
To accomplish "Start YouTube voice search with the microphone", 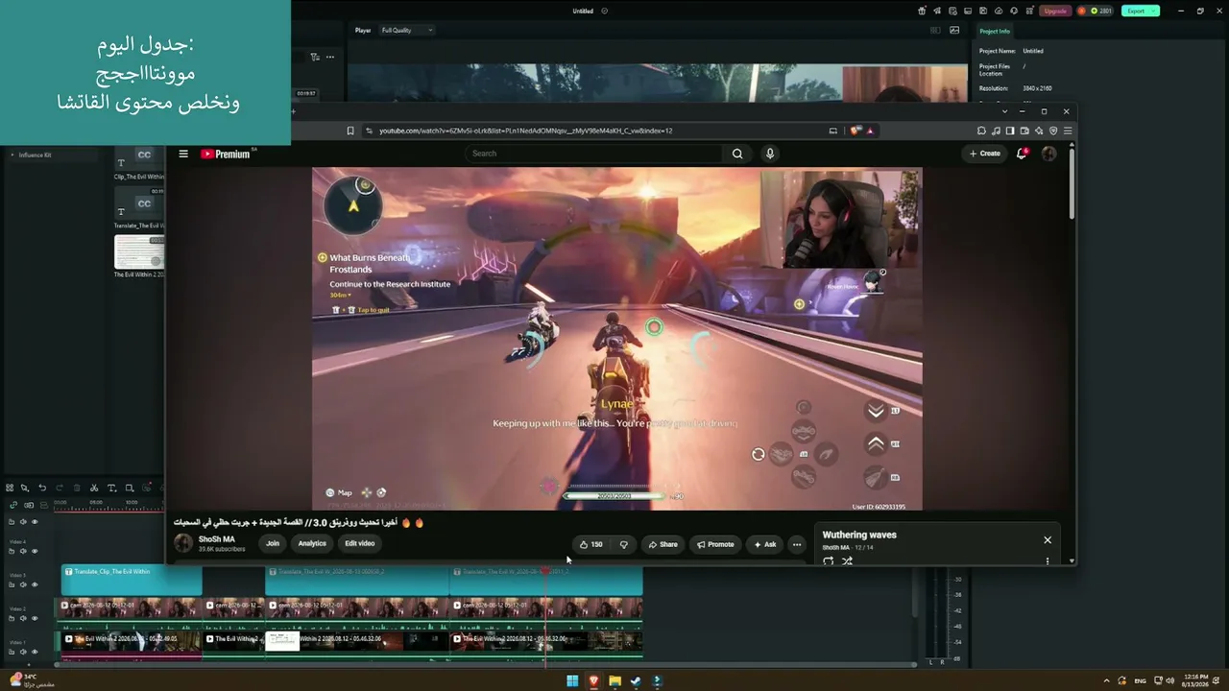I will [x=769, y=154].
